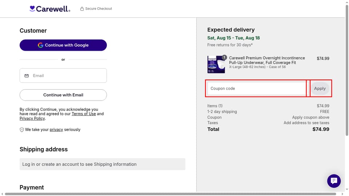Click the bold Total amount $74.99

(x=321, y=129)
